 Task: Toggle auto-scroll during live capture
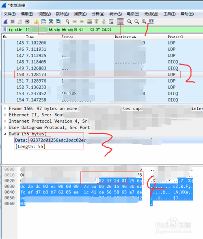coord(111,22)
